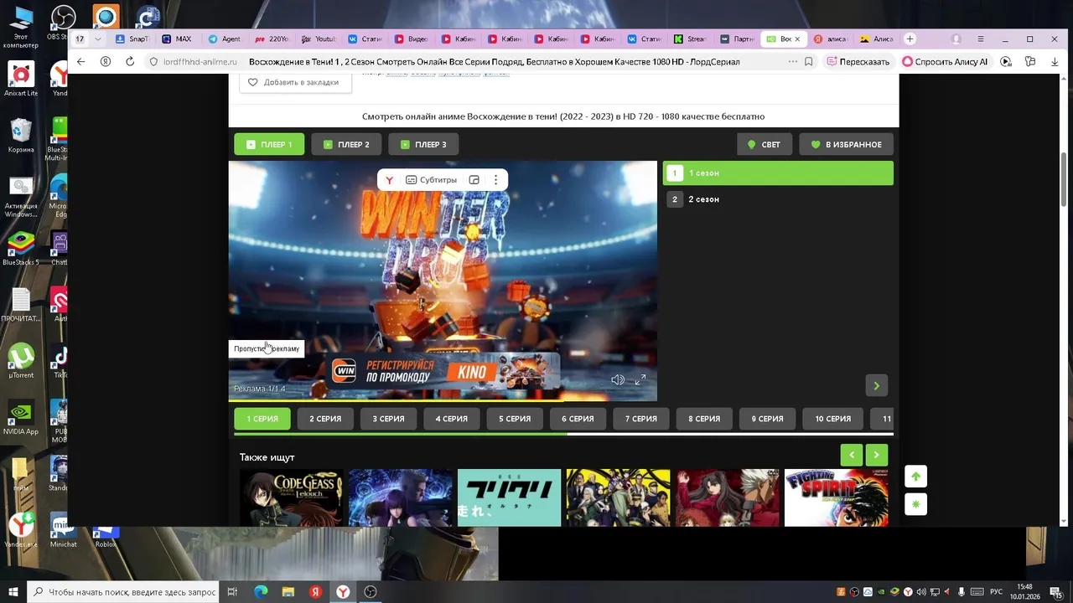Reload the page with the refresh icon

coord(130,61)
